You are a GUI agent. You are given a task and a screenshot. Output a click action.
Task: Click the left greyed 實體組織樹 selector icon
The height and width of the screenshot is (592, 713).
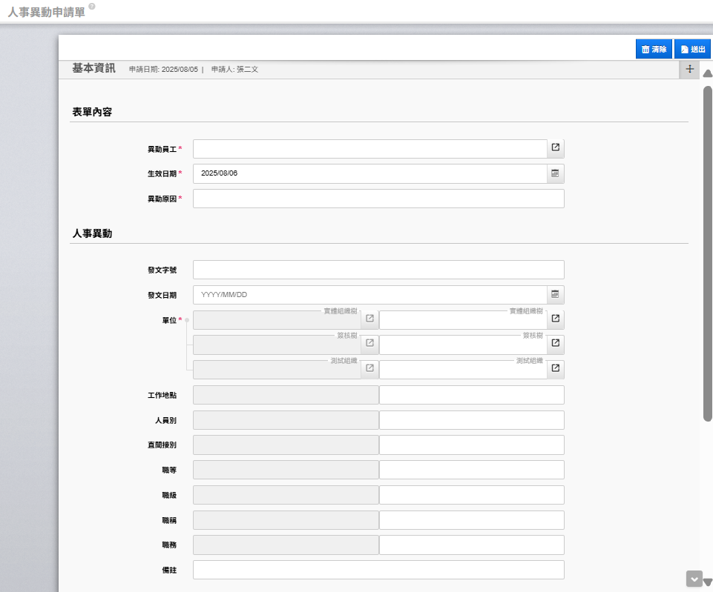pos(369,319)
